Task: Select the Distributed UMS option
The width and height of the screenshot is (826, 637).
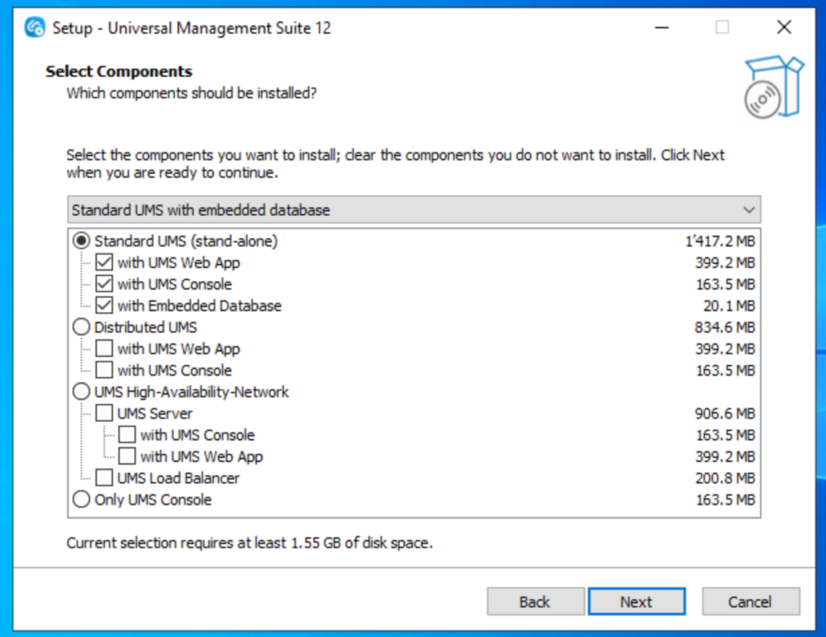Action: (81, 327)
